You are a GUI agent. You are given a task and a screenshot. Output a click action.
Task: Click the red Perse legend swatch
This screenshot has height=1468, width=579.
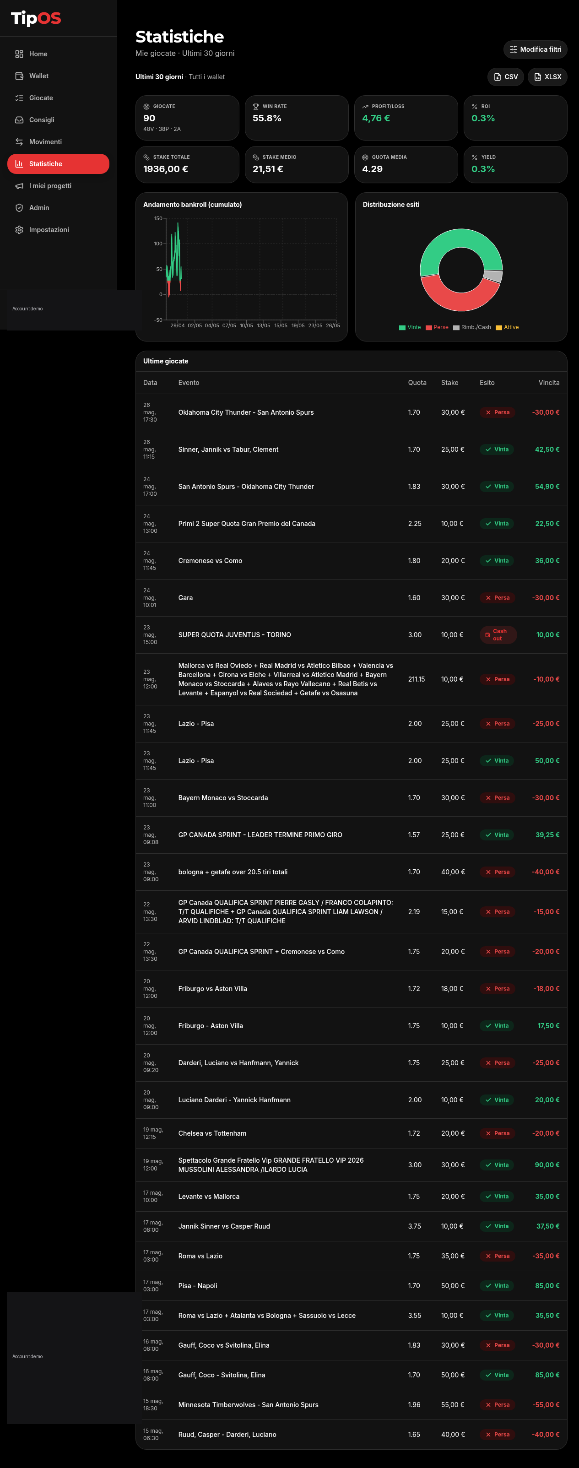tap(428, 328)
